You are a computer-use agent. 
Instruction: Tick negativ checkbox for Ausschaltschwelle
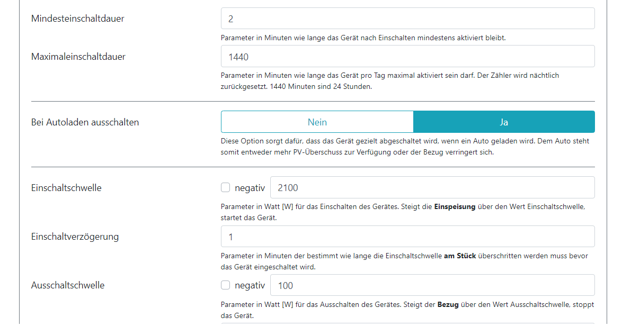(x=226, y=285)
